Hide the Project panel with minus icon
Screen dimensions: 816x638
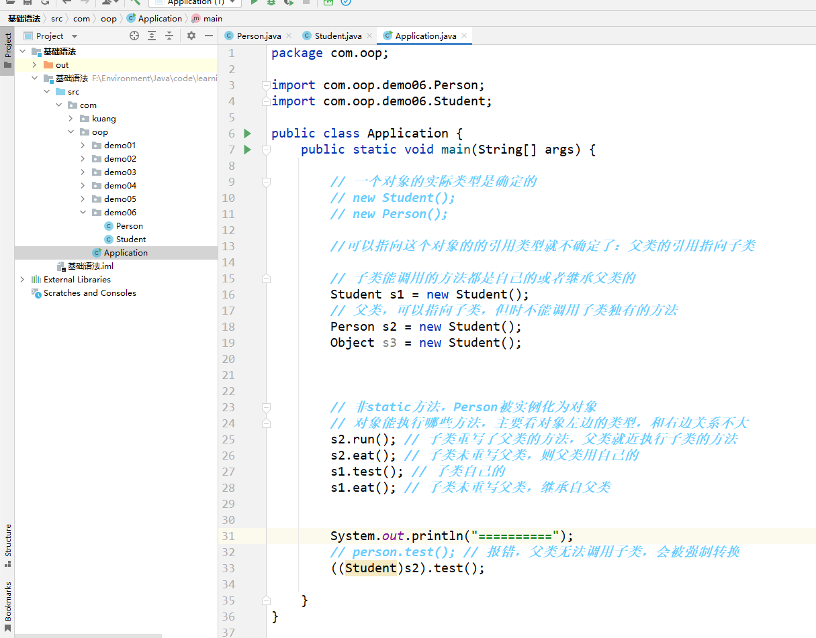tap(209, 36)
